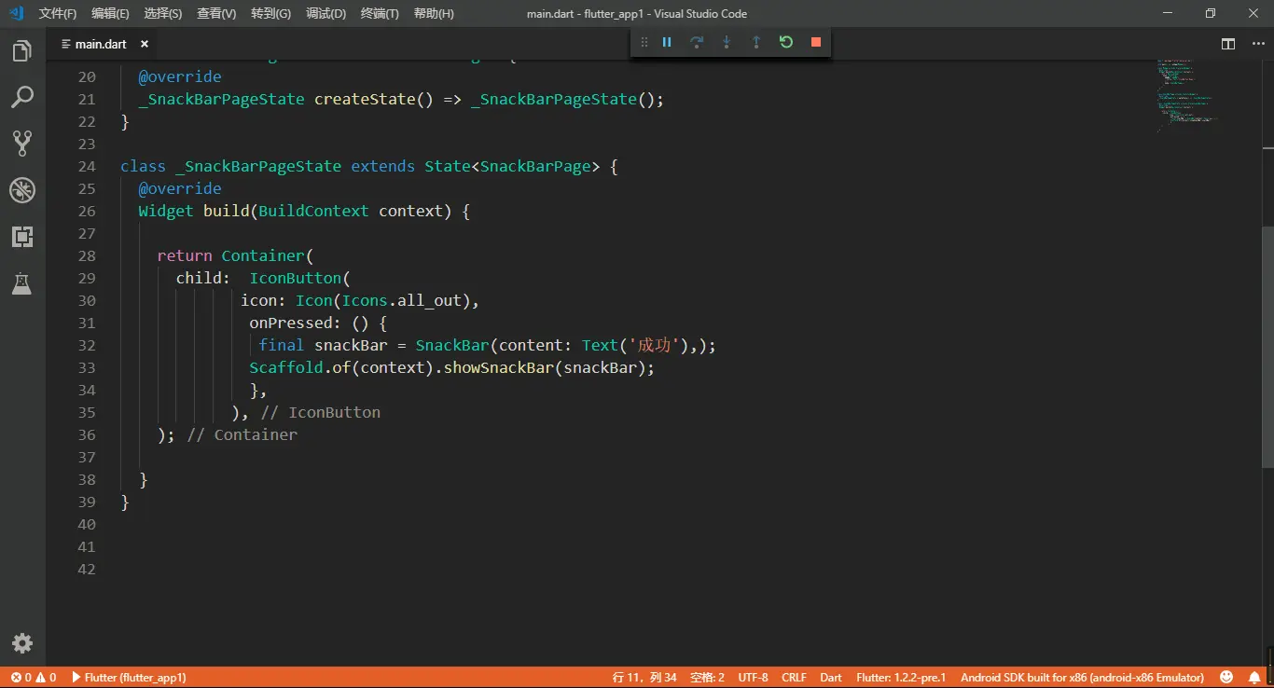
Task: Change indentation via 空格: 2
Action: coord(708,678)
